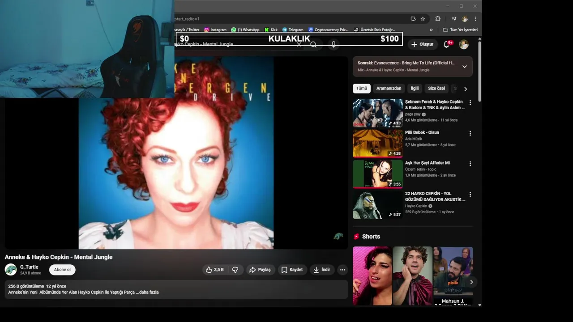The height and width of the screenshot is (322, 573).
Task: Click the Chrome address bar
Action: point(291,19)
